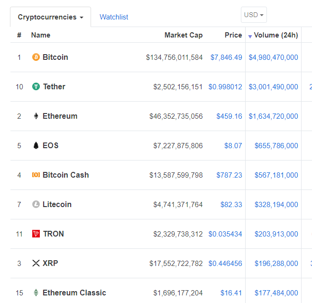The image size is (312, 303).
Task: Sort by the Market Cap header
Action: click(184, 35)
